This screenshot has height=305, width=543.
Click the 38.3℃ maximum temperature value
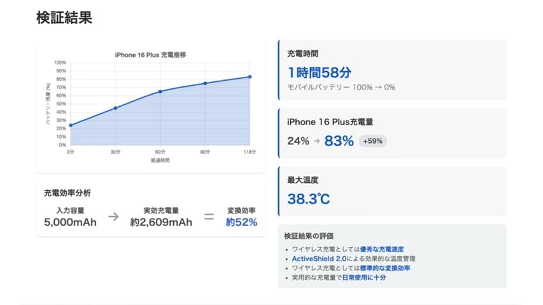click(x=309, y=199)
